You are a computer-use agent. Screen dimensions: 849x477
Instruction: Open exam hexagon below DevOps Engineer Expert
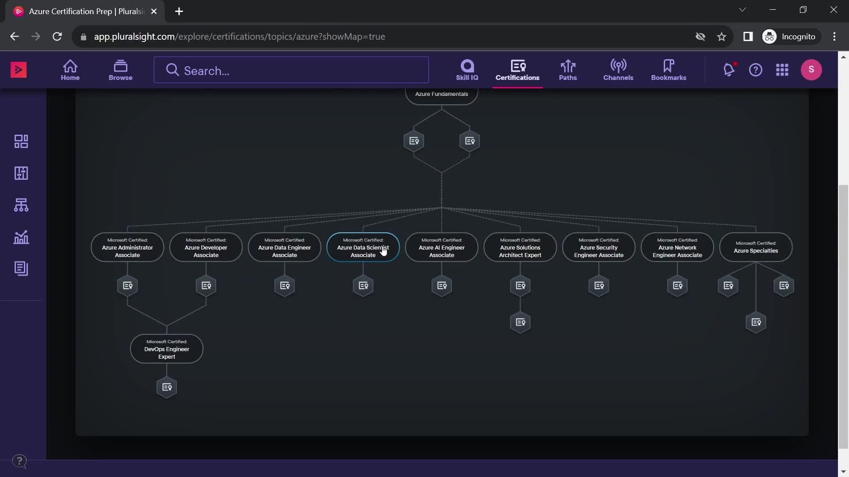coord(167,387)
